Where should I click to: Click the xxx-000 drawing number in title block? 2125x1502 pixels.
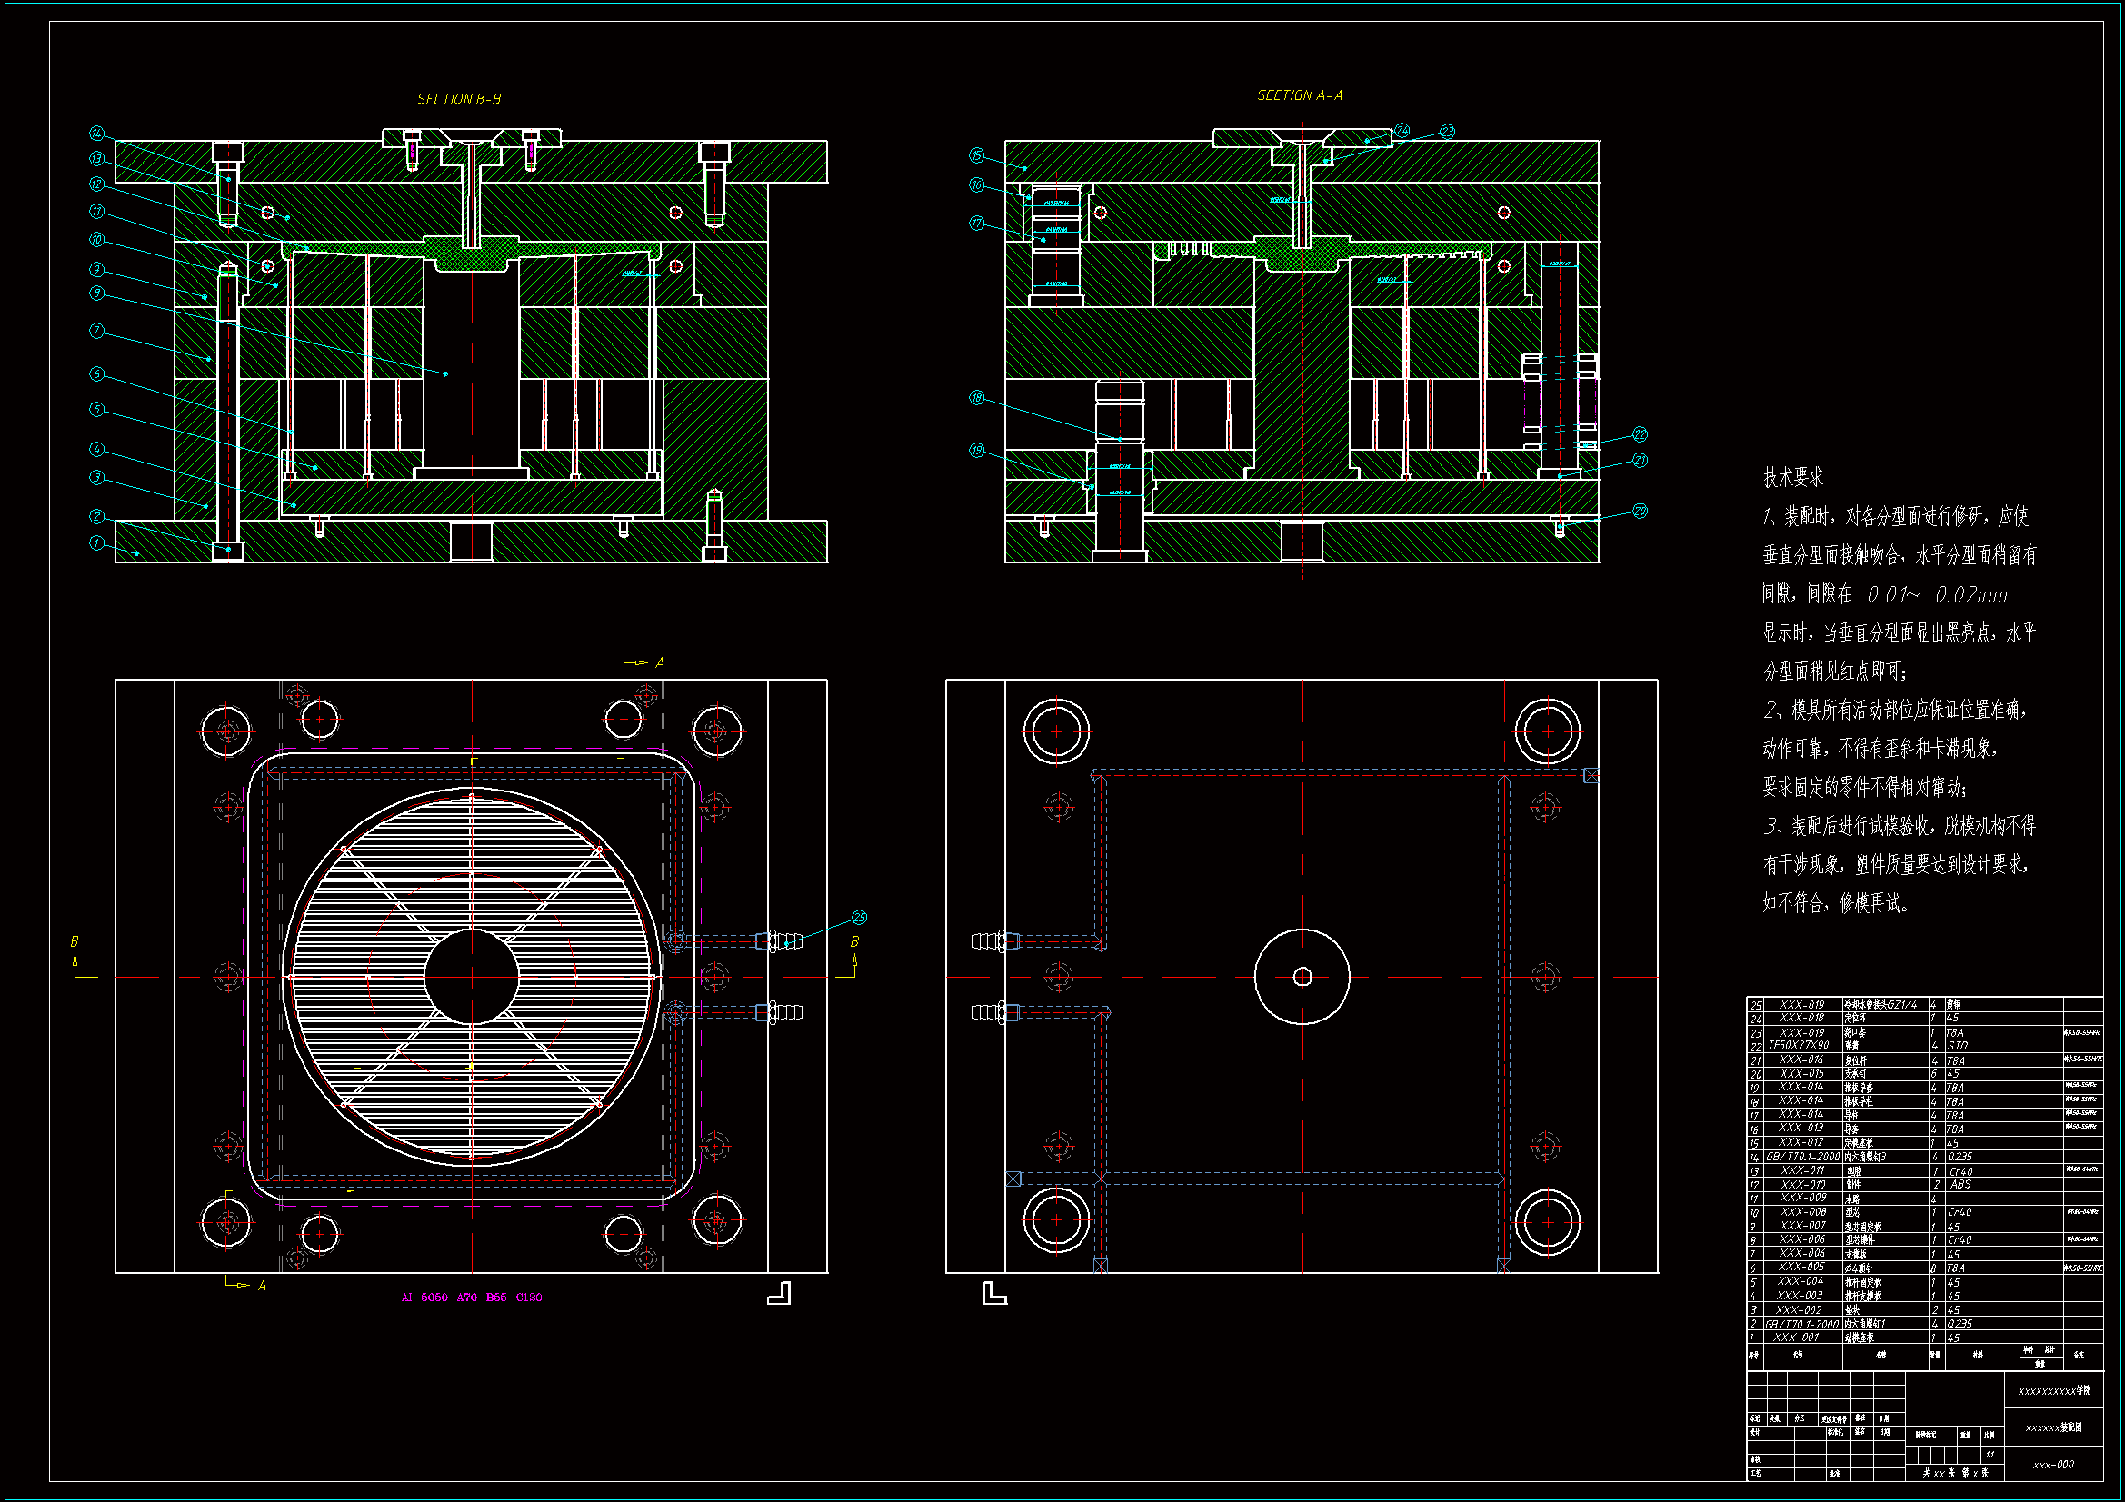coord(2053,1465)
